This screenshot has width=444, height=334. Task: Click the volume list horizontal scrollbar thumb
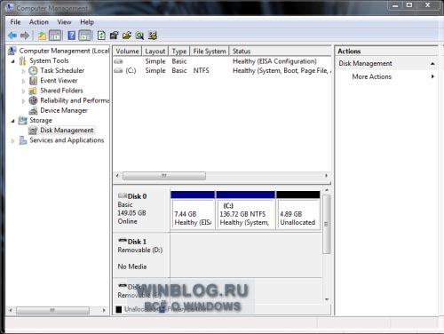click(164, 176)
